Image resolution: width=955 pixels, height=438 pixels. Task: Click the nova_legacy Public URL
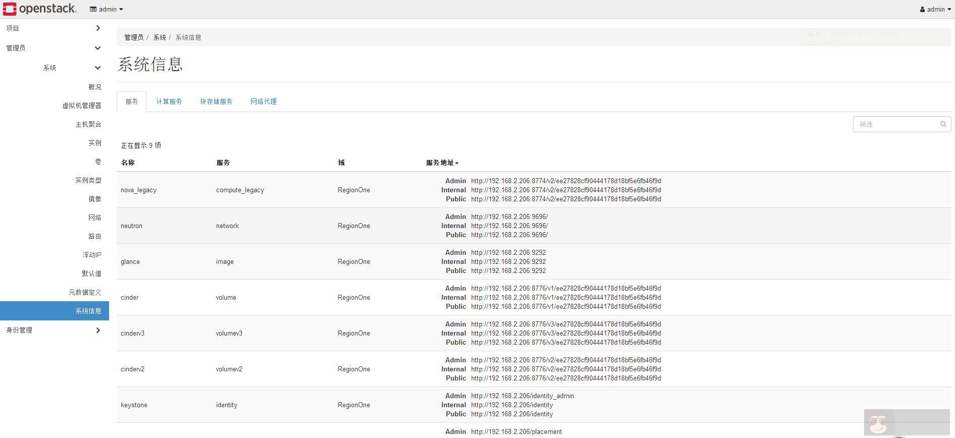tap(566, 199)
